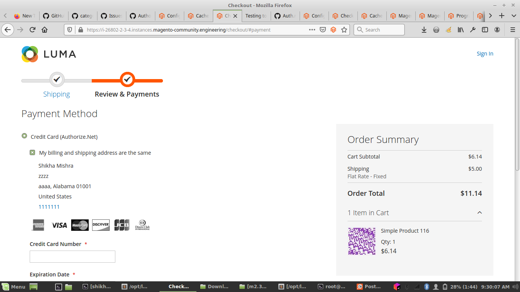Bookmark this page with the star icon
The width and height of the screenshot is (520, 292).
[x=344, y=30]
